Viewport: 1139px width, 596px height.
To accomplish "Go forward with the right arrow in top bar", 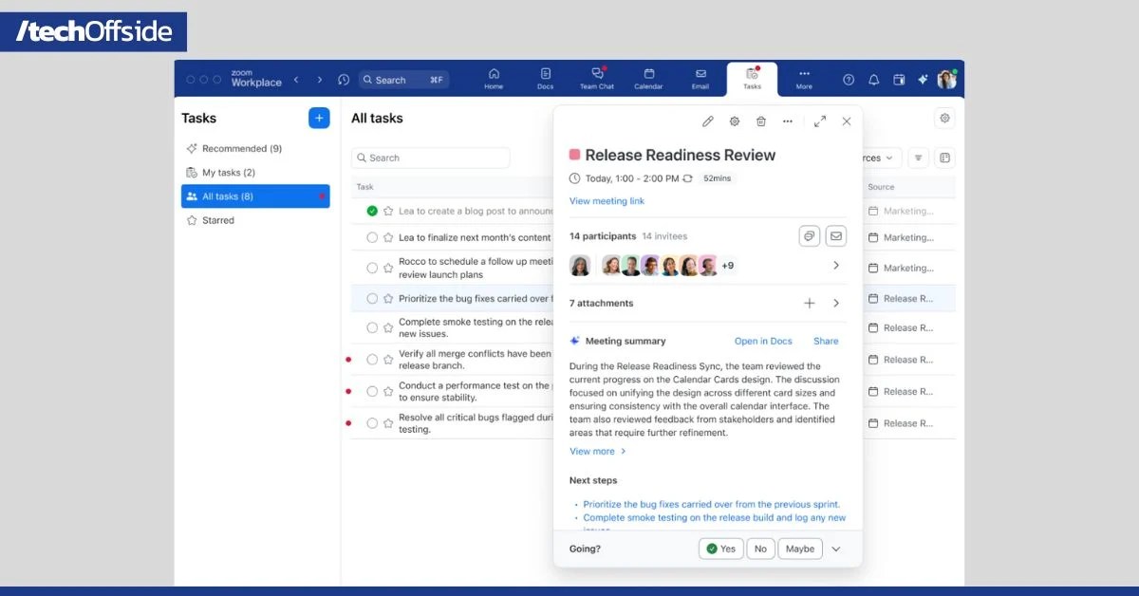I will point(320,80).
